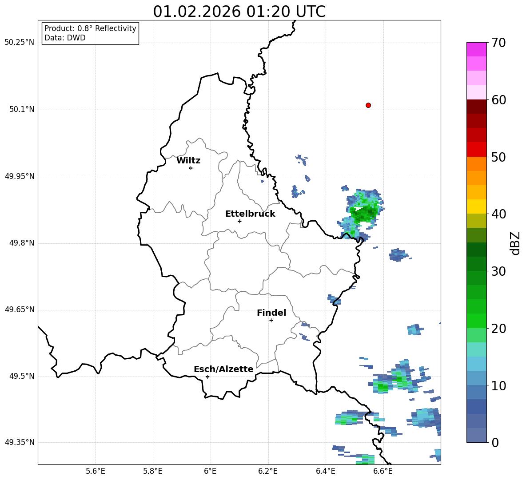Click the colorbar tick label 20
The width and height of the screenshot is (526, 480).
(x=498, y=329)
